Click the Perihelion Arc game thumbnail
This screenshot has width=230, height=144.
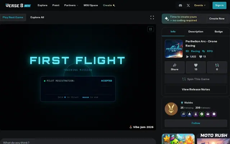(x=174, y=49)
